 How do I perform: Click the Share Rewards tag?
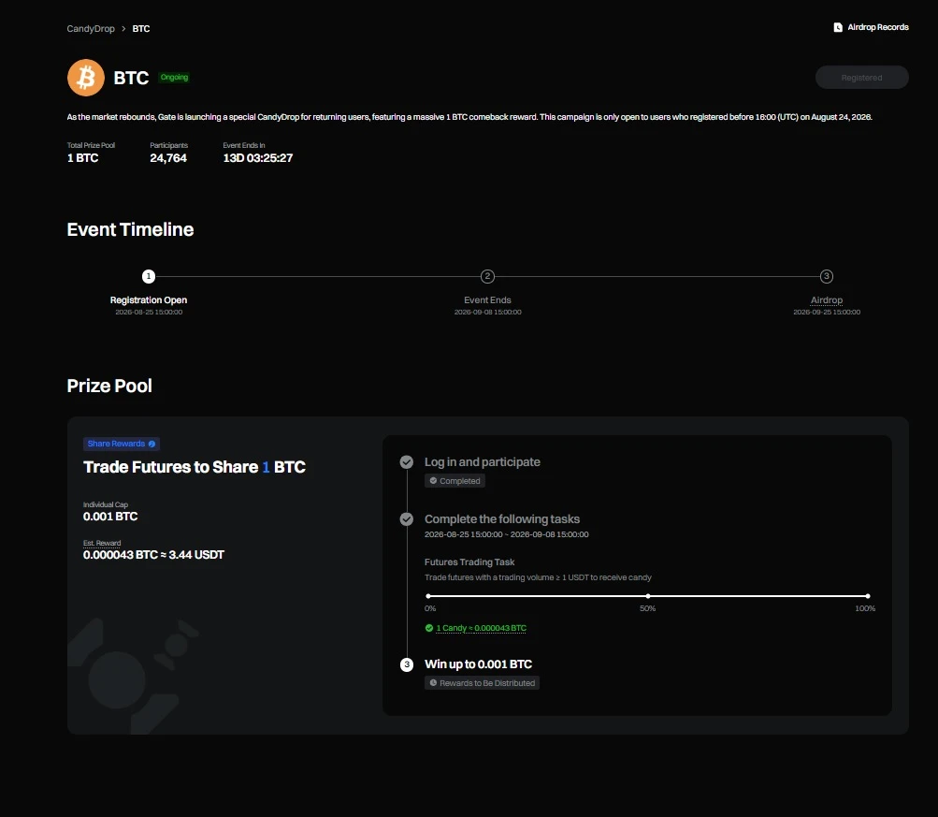(x=122, y=444)
